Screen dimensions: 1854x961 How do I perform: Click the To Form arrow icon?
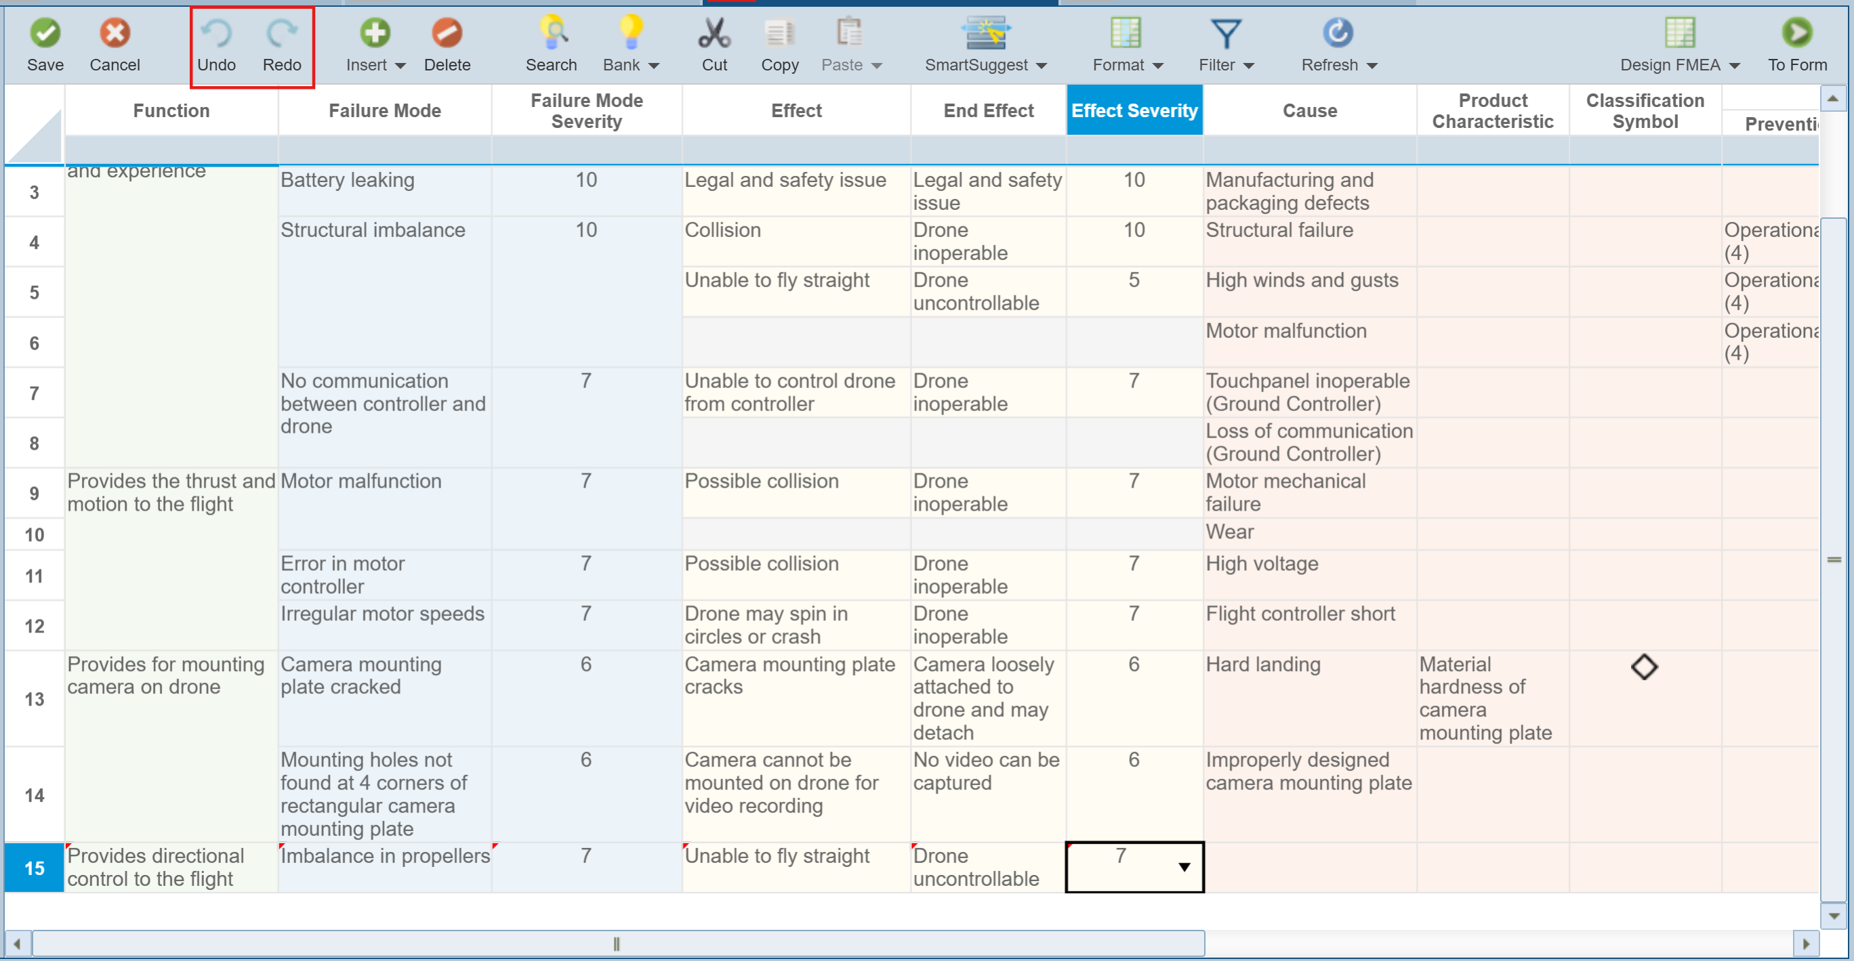coord(1797,33)
